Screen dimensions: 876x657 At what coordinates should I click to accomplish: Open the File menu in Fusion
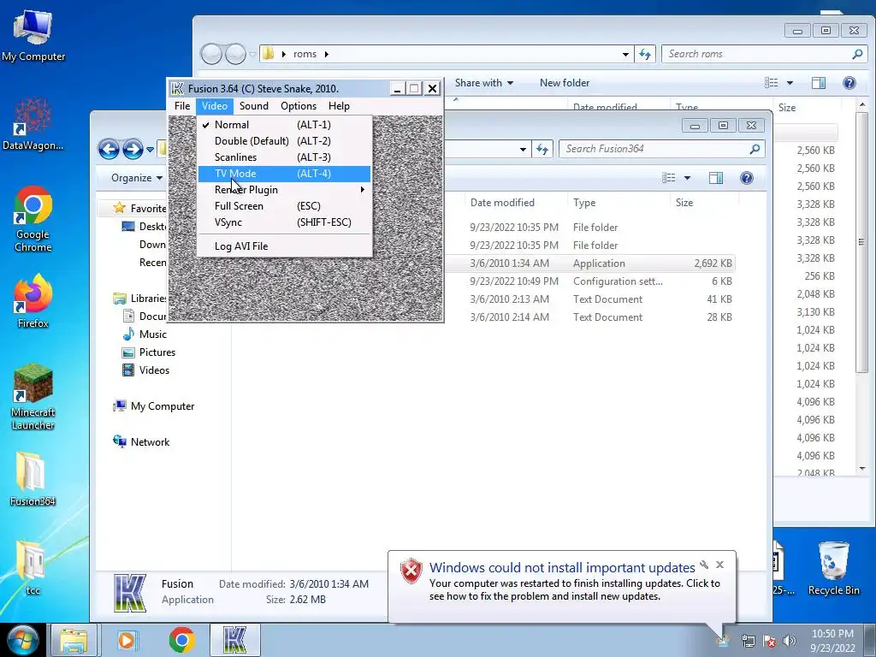pyautogui.click(x=182, y=105)
